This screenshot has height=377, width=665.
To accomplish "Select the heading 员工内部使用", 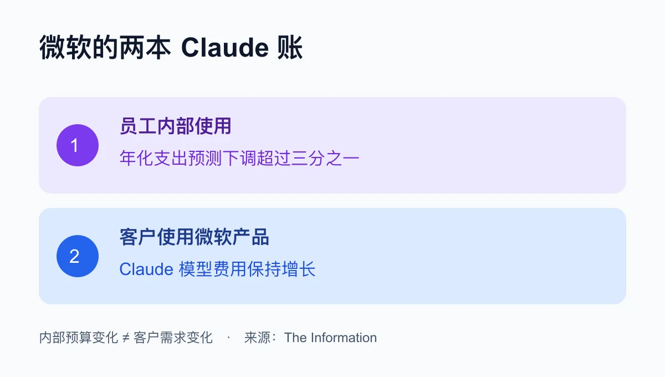I will (175, 126).
